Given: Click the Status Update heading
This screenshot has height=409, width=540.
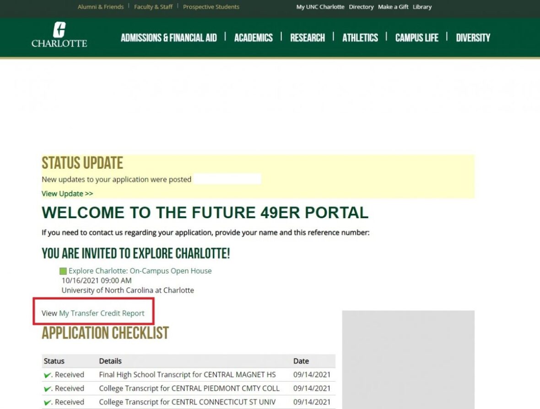Looking at the screenshot, I should pyautogui.click(x=82, y=163).
